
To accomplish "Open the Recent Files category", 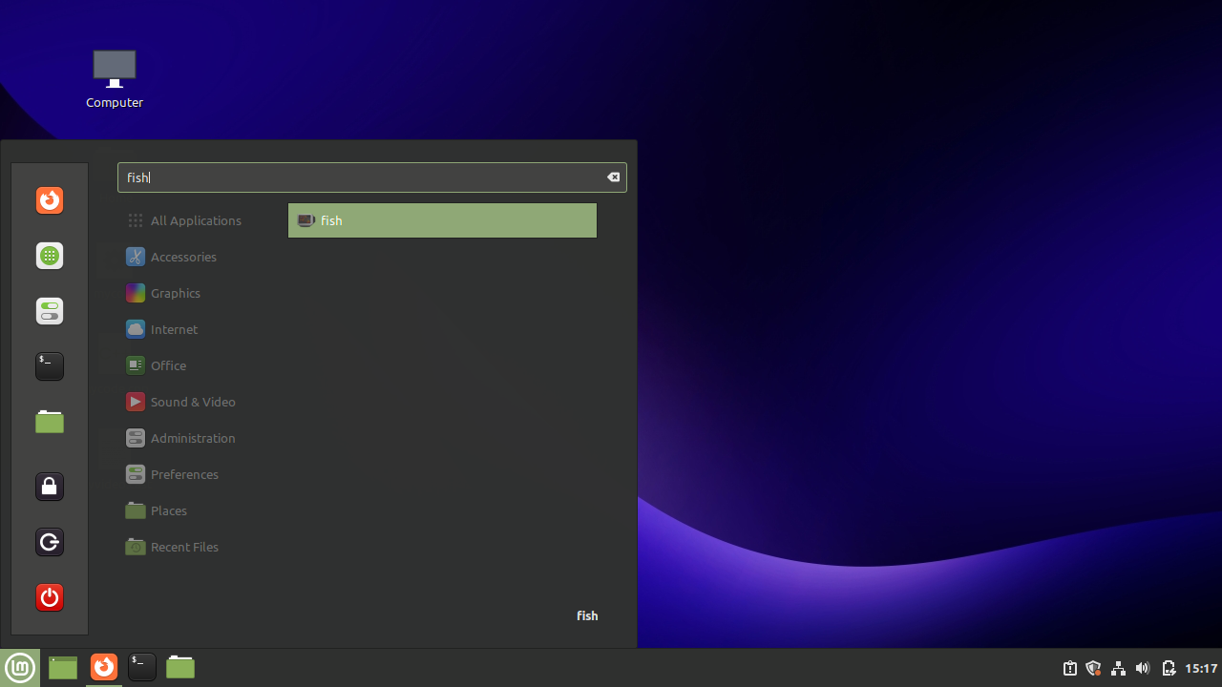I will pos(173,547).
